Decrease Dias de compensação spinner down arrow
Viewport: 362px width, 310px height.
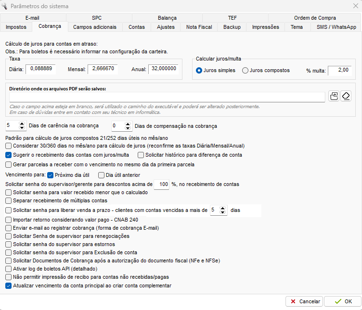pyautogui.click(x=128, y=128)
